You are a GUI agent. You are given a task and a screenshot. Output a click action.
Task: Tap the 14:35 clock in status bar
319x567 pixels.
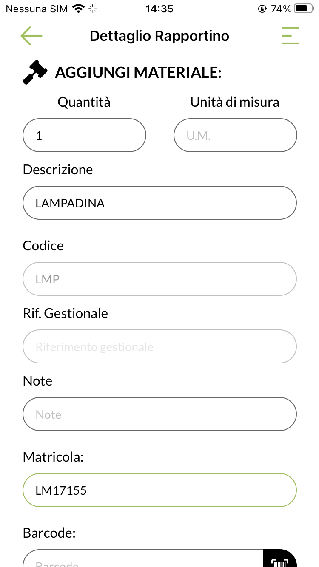point(159,9)
